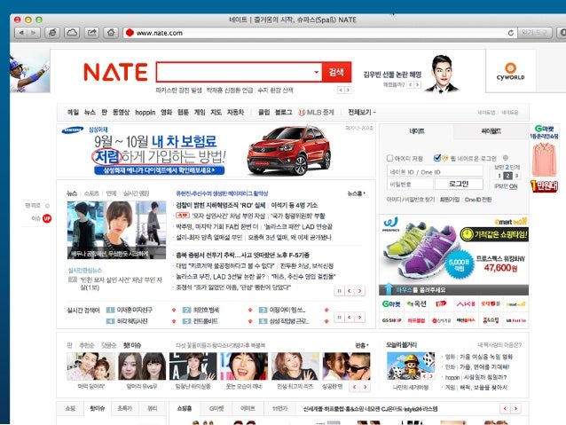Click the NATE logo

[115, 72]
